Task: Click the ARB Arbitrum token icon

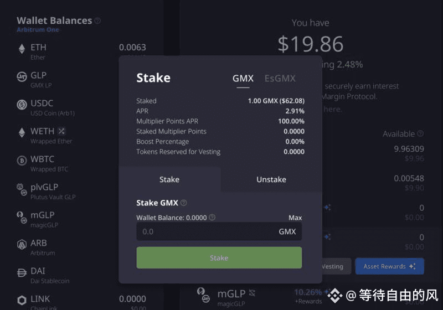Action: tap(22, 245)
